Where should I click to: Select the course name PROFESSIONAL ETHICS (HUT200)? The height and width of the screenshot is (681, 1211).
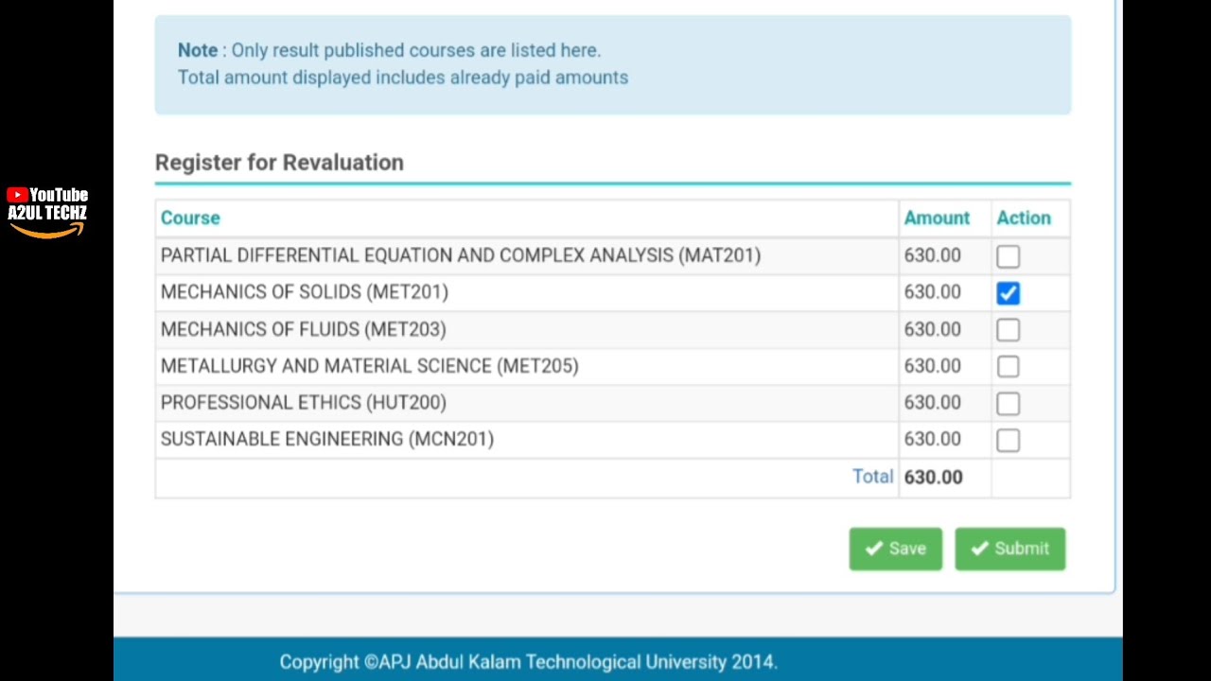pos(304,403)
